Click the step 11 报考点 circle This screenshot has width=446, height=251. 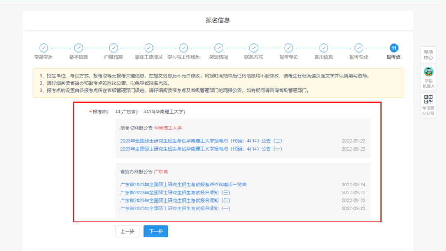click(394, 48)
